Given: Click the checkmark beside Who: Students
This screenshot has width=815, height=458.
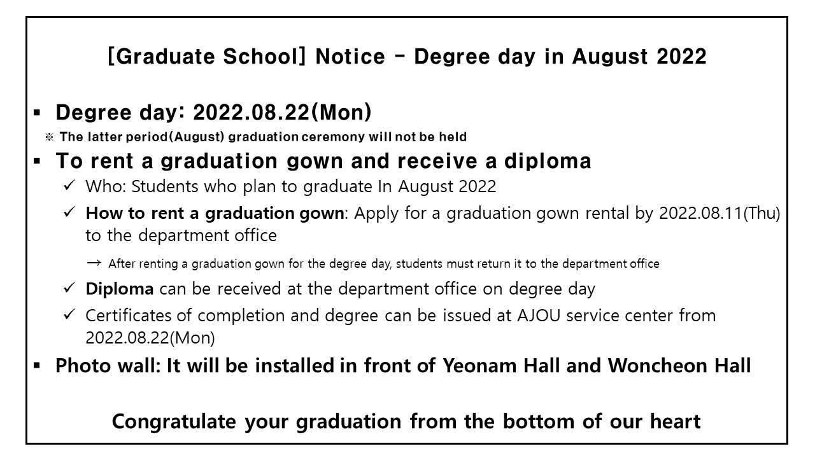Looking at the screenshot, I should click(x=70, y=186).
